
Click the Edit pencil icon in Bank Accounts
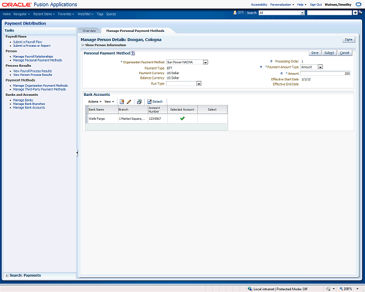point(129,102)
